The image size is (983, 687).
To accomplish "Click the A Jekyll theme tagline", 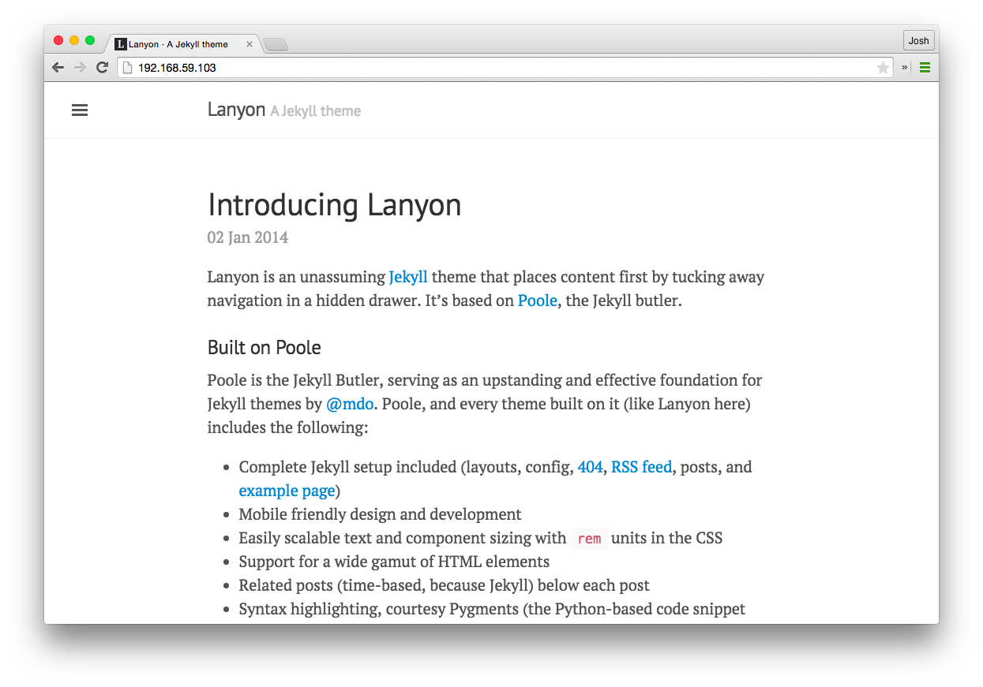I will pos(316,111).
